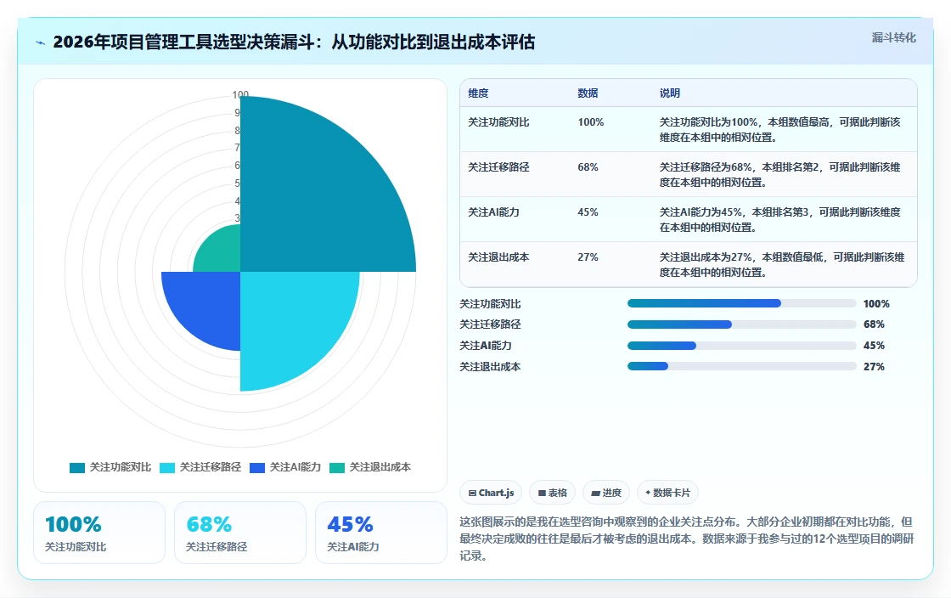Click the 漏斗转化 tag in header
The height and width of the screenshot is (598, 951).
point(893,37)
